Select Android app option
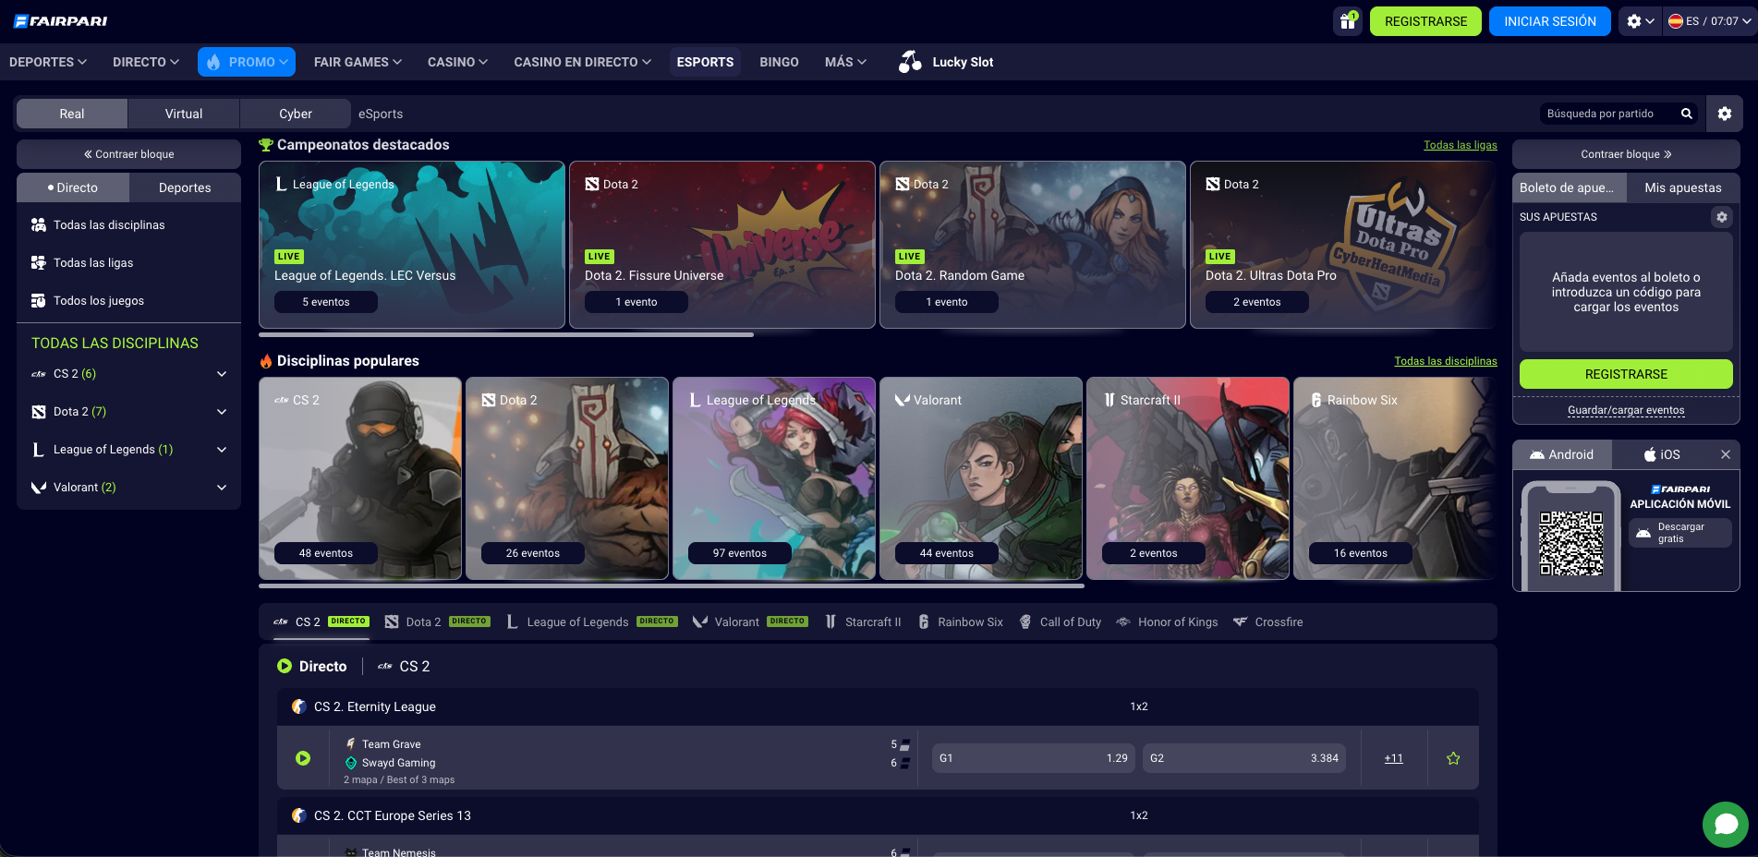 pos(1562,454)
